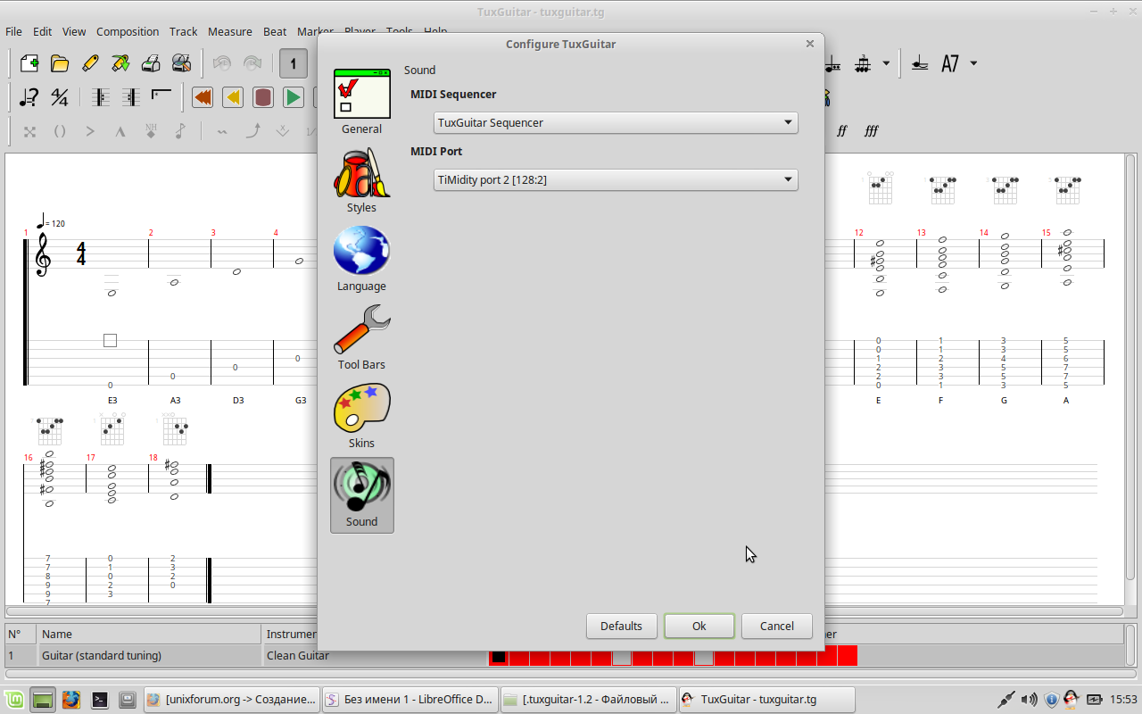Toggle triplet division type

pos(863,63)
